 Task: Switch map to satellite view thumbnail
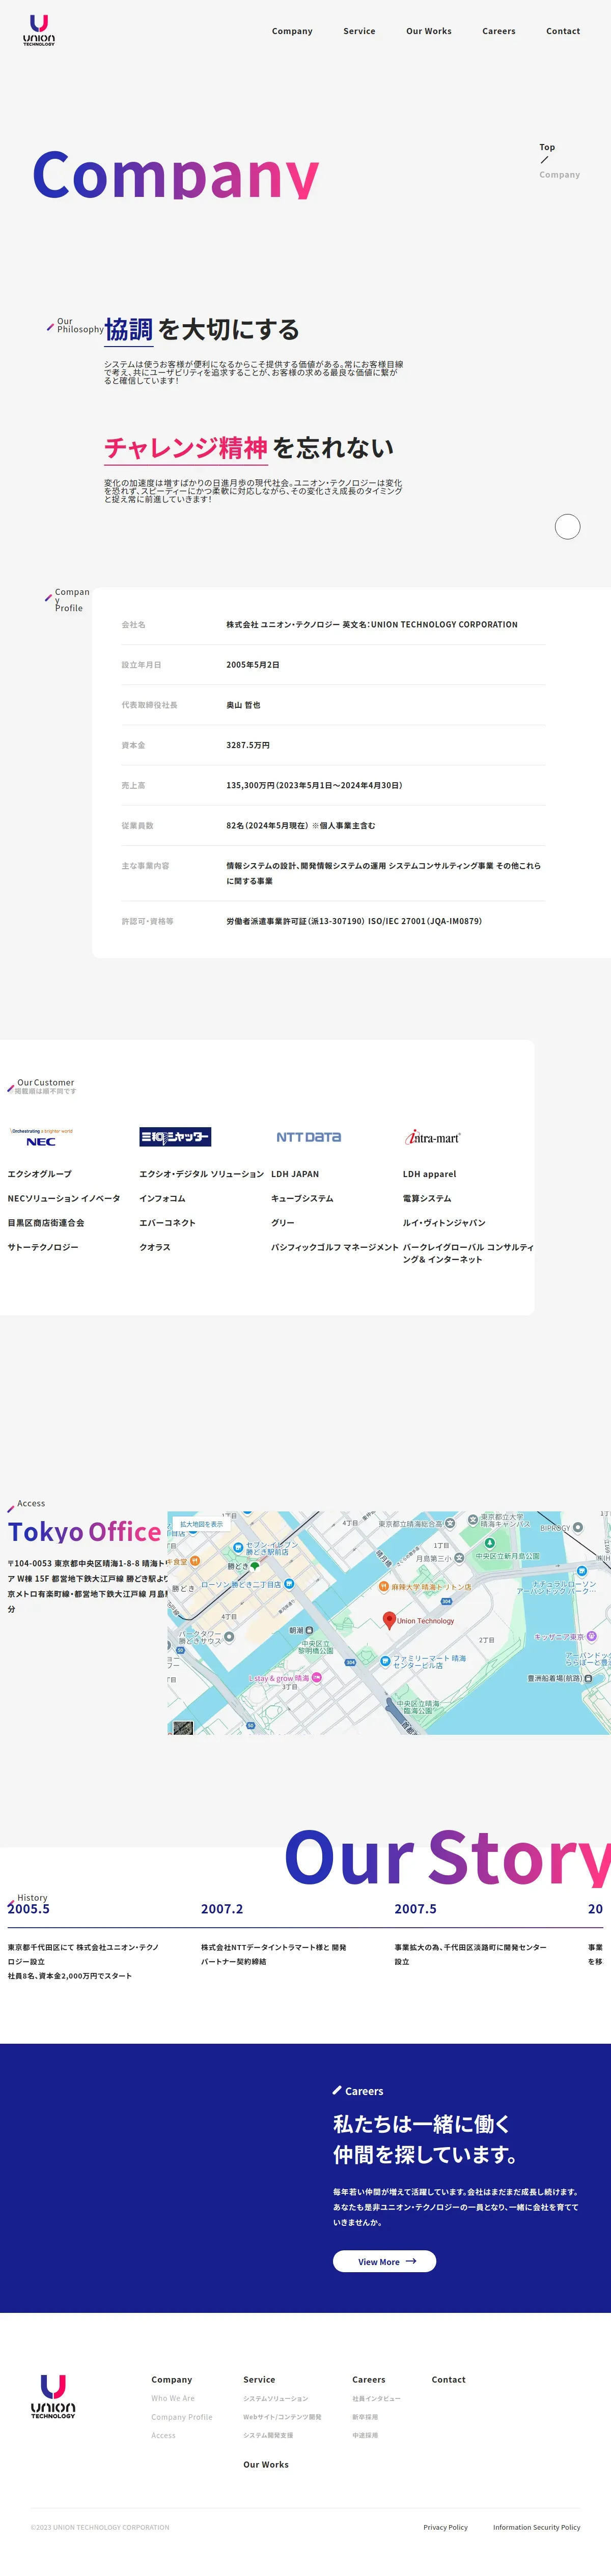pyautogui.click(x=183, y=1727)
